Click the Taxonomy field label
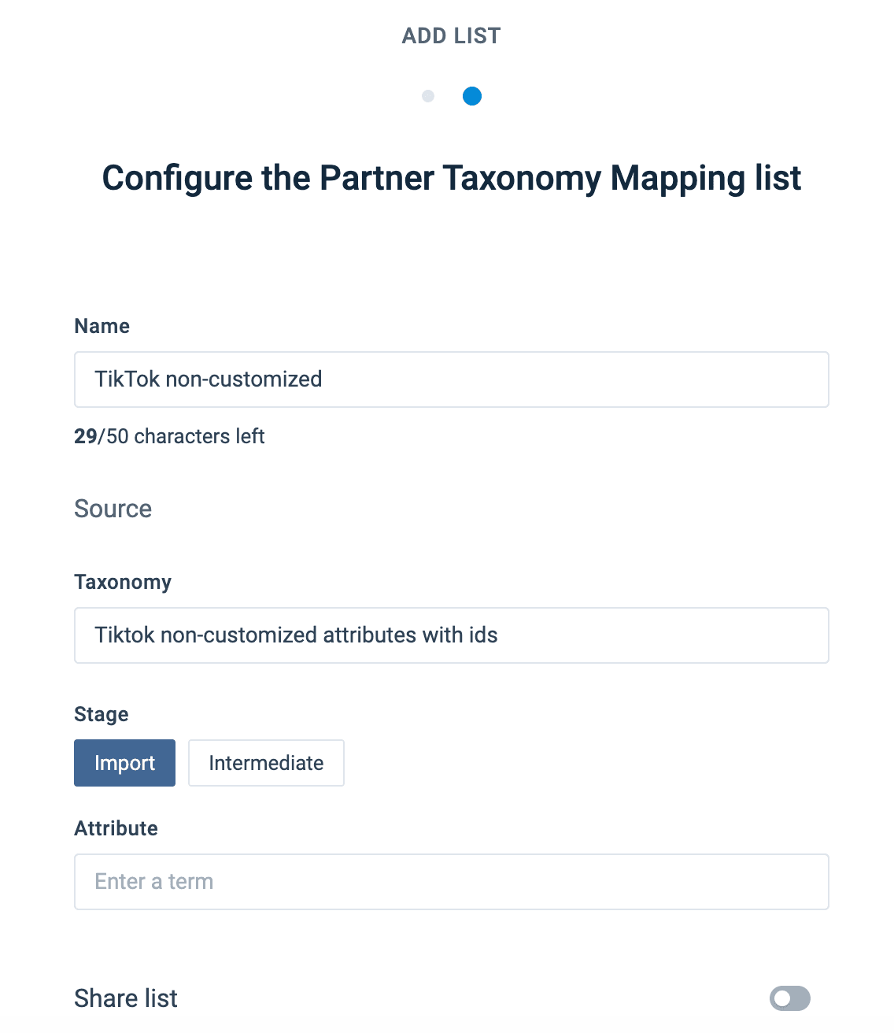Image resolution: width=894 pixels, height=1033 pixels. 123,582
